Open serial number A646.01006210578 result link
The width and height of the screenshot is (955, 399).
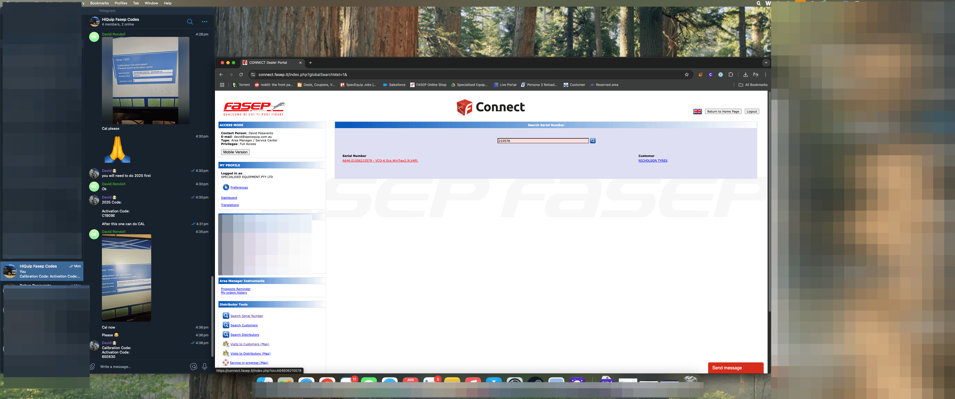380,161
